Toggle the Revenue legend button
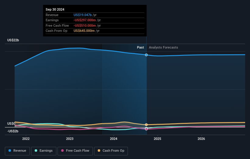250x159 pixels. pos(17,151)
